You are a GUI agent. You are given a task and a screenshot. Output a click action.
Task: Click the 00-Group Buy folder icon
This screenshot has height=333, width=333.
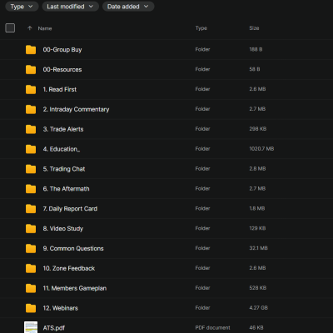coord(31,50)
